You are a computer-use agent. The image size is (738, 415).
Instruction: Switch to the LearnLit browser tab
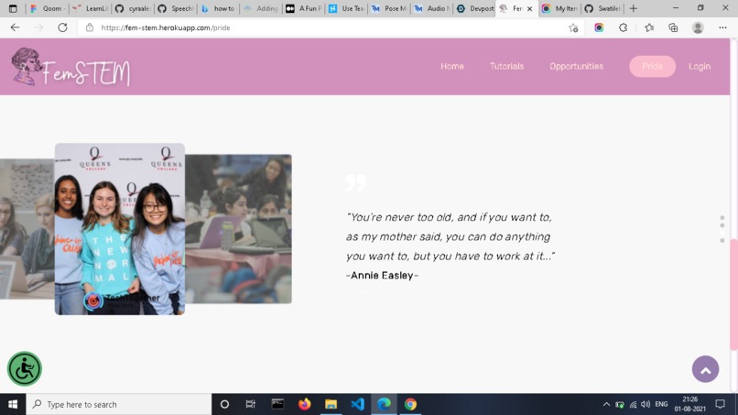pos(90,8)
